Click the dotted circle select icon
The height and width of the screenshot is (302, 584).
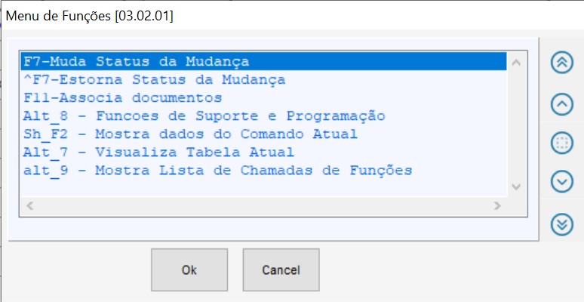[x=562, y=143]
